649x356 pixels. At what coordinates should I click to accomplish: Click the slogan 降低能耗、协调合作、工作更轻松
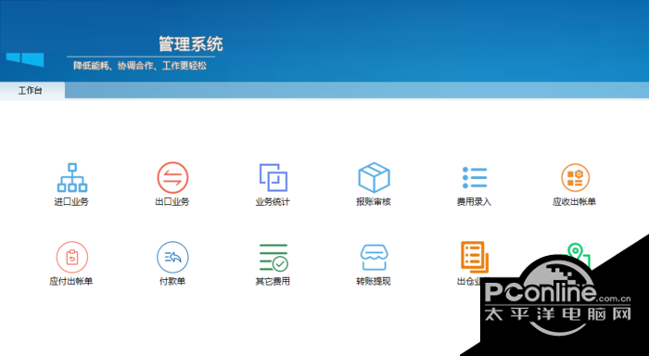click(x=140, y=66)
